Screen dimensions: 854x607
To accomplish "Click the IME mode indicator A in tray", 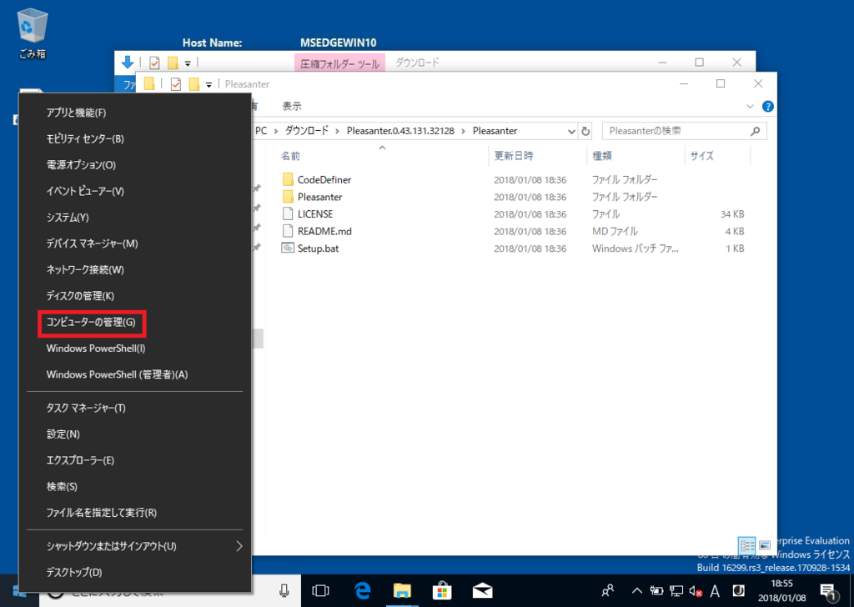I will [715, 591].
